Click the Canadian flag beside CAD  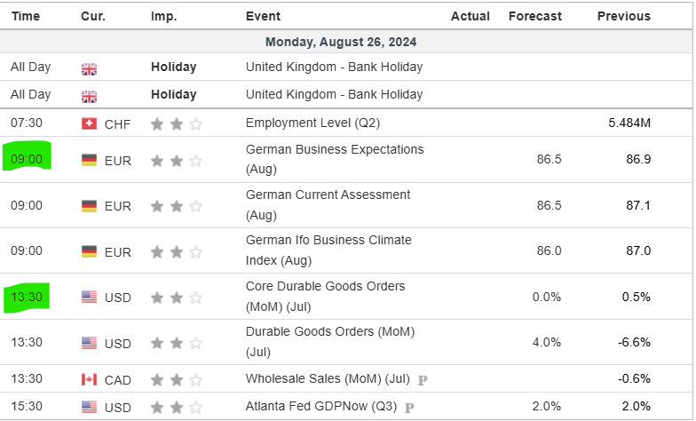(x=89, y=380)
